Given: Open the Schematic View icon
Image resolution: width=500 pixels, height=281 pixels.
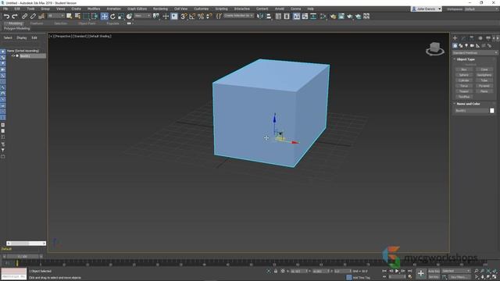Looking at the screenshot, I should tap(313, 16).
